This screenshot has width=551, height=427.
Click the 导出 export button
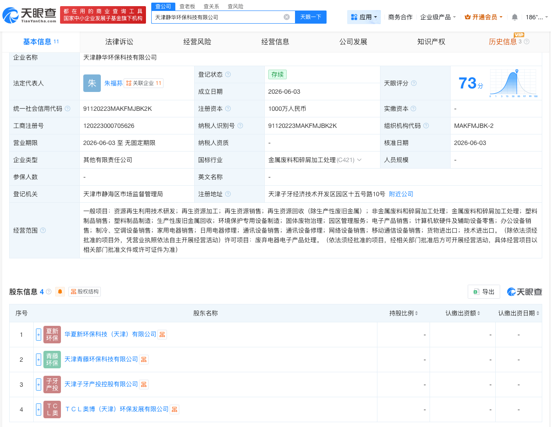483,292
